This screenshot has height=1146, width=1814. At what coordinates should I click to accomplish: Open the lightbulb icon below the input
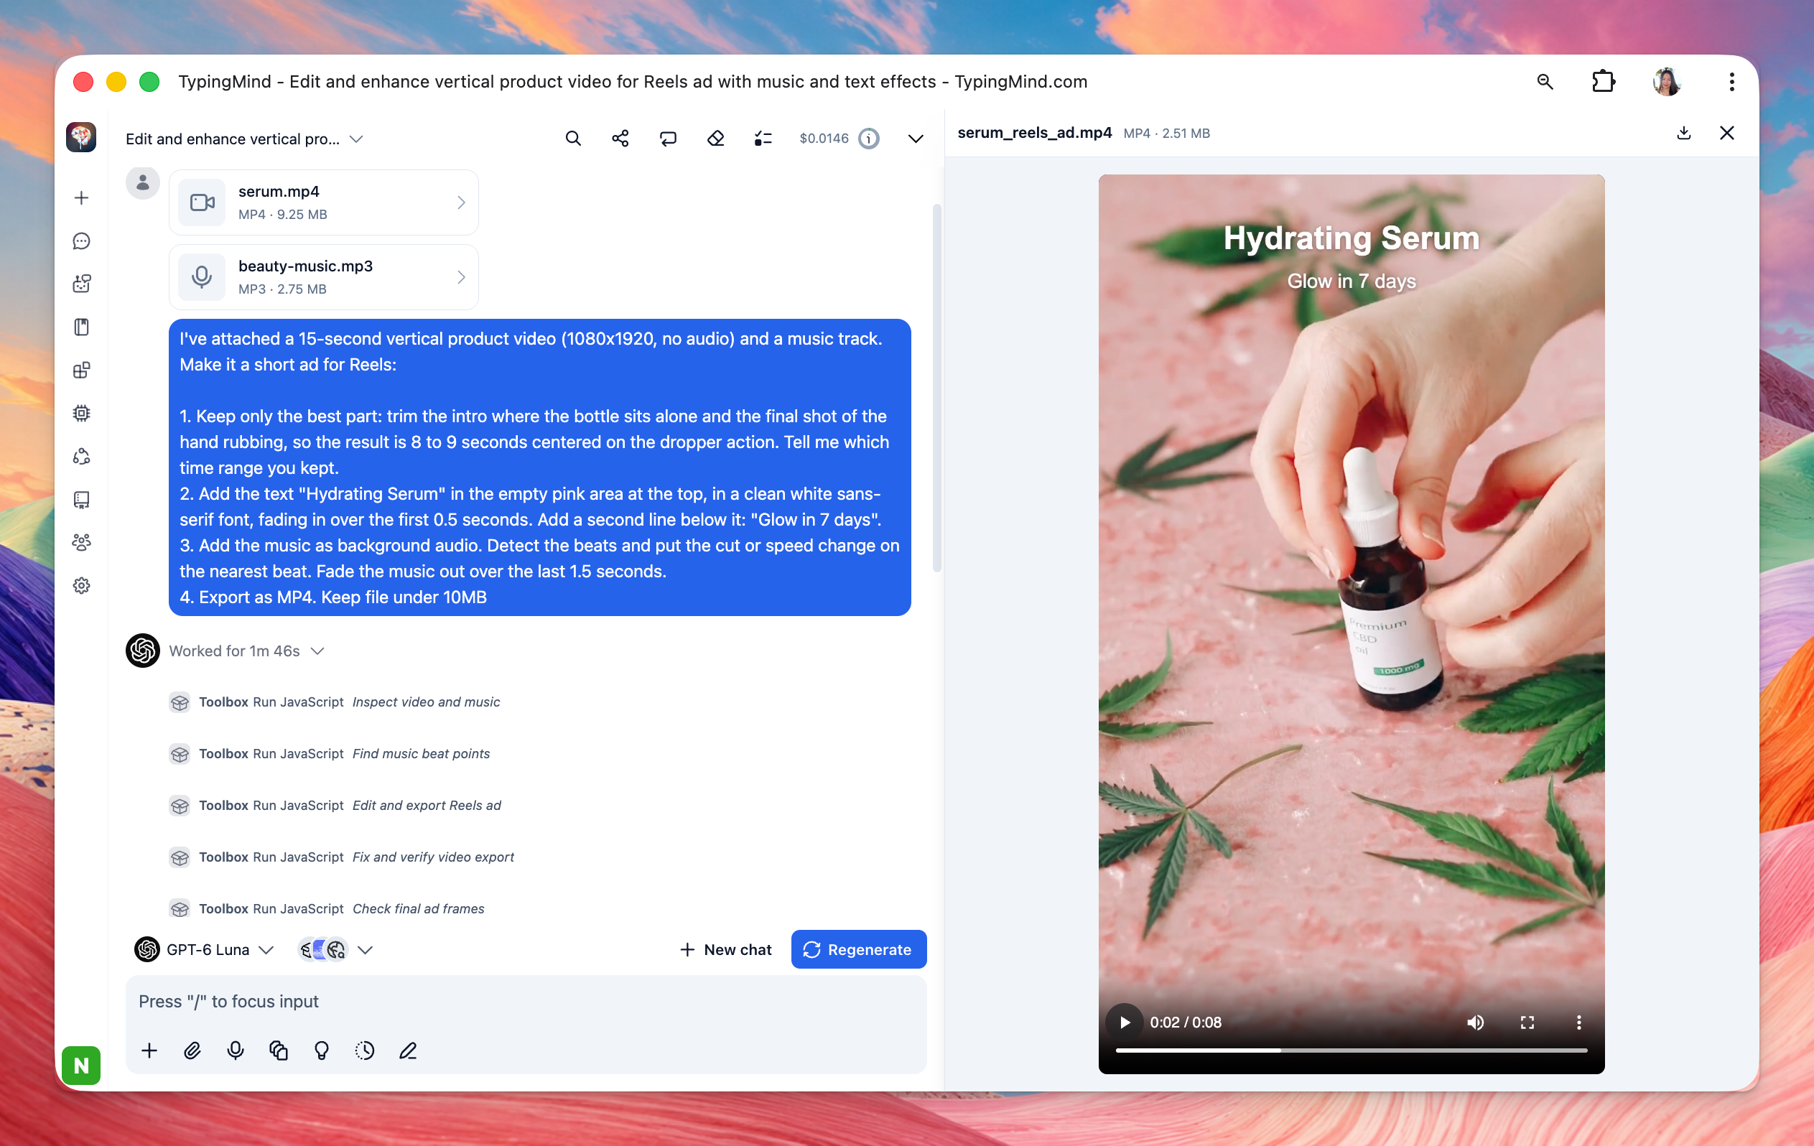322,1050
